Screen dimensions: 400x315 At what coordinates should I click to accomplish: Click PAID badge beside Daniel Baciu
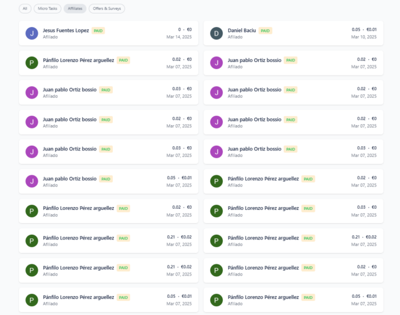(265, 31)
